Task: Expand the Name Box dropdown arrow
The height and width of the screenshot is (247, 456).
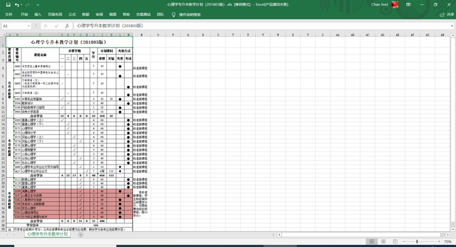Action: pyautogui.click(x=28, y=26)
